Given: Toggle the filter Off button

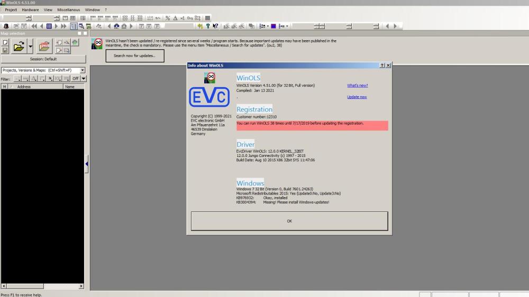Looking at the screenshot, I should [75, 79].
